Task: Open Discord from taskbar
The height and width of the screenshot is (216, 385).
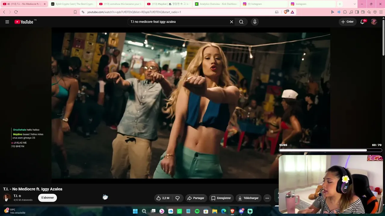Action: tap(241, 211)
